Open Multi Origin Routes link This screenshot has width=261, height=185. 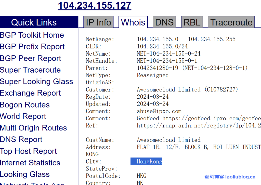33,128
